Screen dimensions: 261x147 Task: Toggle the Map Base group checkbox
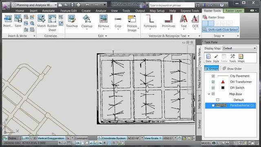click(x=213, y=94)
